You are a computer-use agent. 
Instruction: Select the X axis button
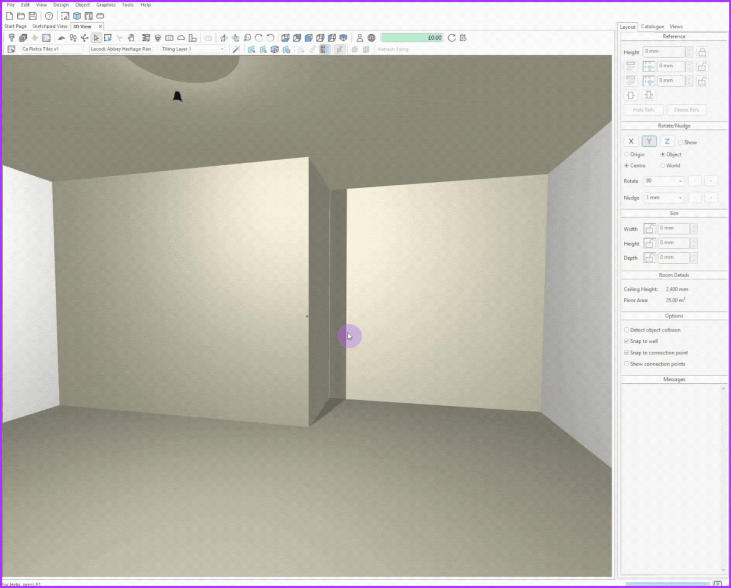(631, 141)
